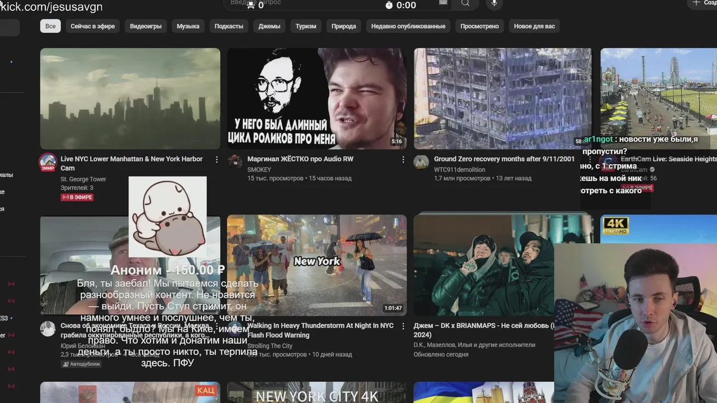The height and width of the screenshot is (403, 717).
Task: Select the Все filter chip
Action: [x=50, y=26]
